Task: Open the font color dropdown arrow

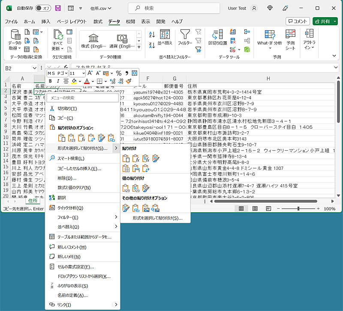Action: 93,81
